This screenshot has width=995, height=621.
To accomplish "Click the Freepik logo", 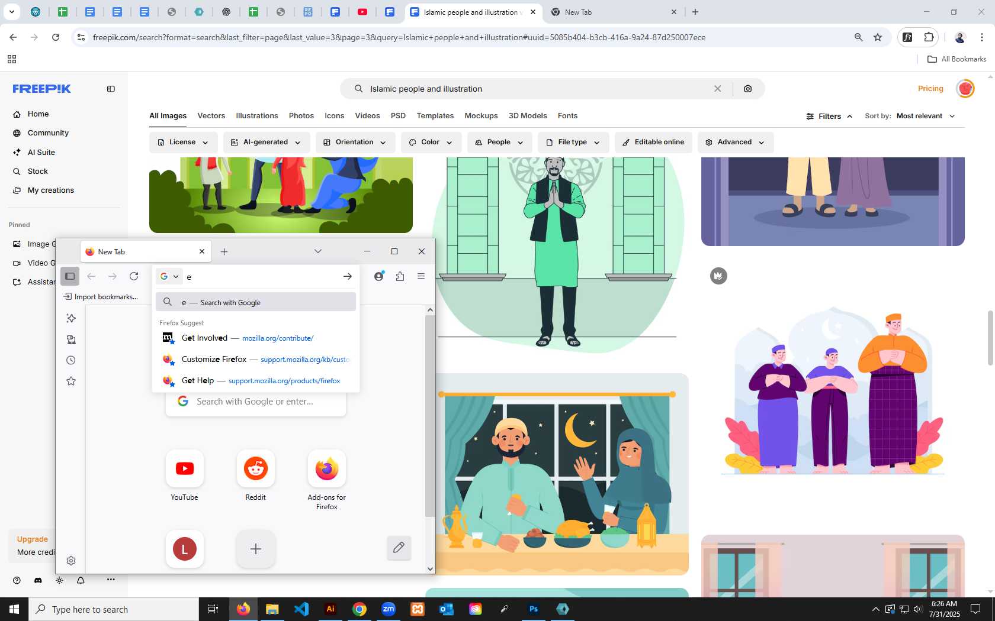I will pyautogui.click(x=41, y=89).
